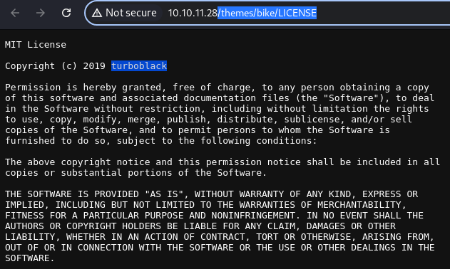
Task: Click the MIT License heading text
Action: (36, 45)
